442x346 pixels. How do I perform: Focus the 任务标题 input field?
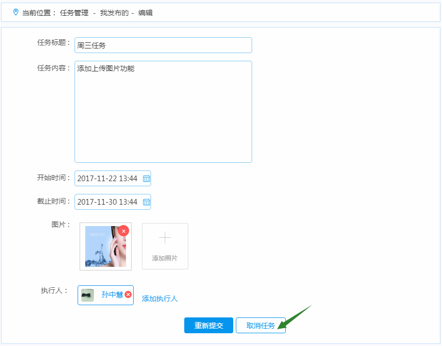(x=163, y=45)
